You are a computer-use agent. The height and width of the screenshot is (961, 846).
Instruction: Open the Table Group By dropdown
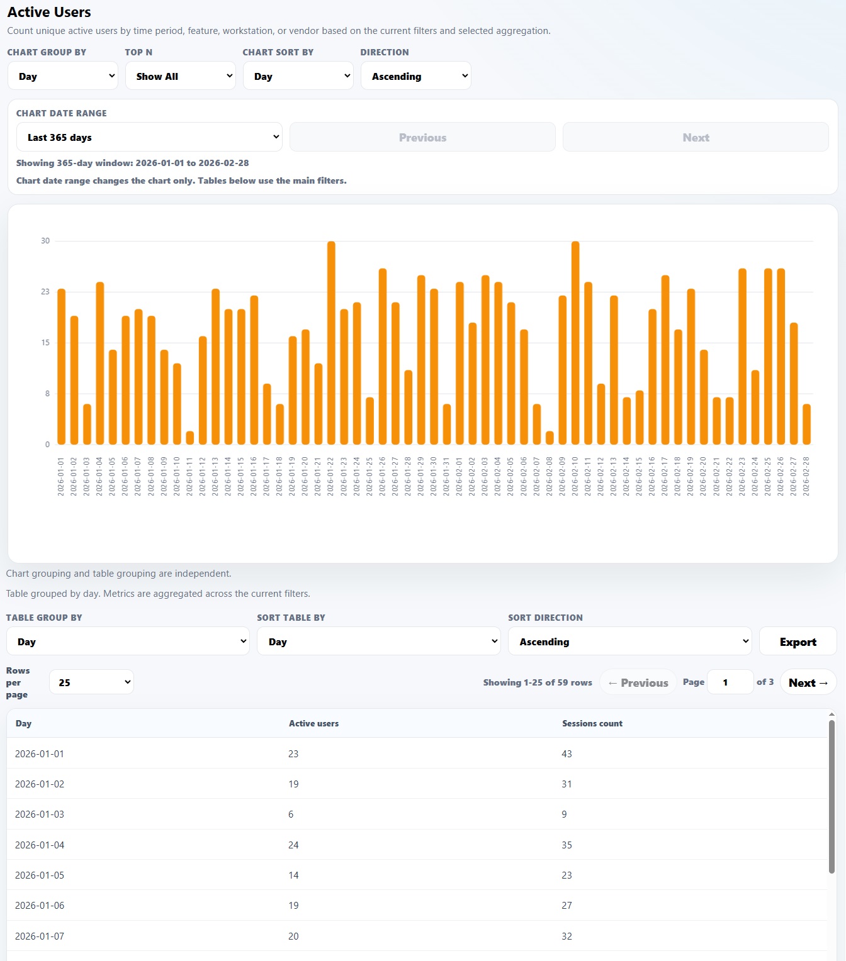click(128, 642)
